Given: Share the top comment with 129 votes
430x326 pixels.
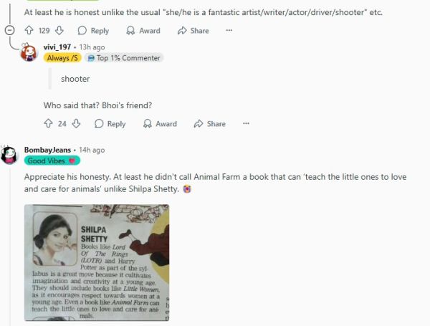Looking at the screenshot, I should [x=193, y=30].
